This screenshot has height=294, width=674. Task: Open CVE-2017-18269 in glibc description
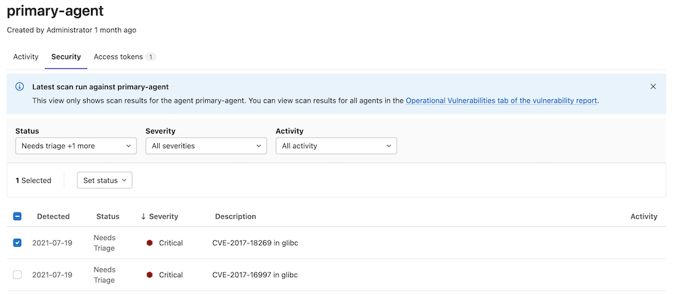coord(255,243)
